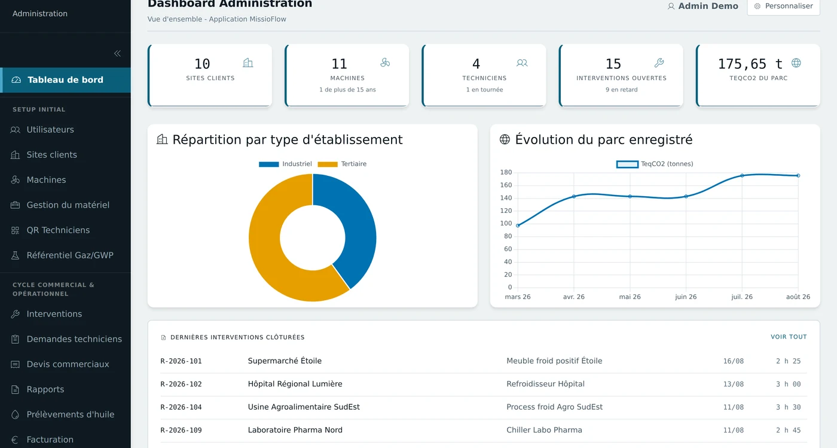Image resolution: width=837 pixels, height=448 pixels.
Task: Click the juil. 26 data point on chart
Action: [x=742, y=175]
